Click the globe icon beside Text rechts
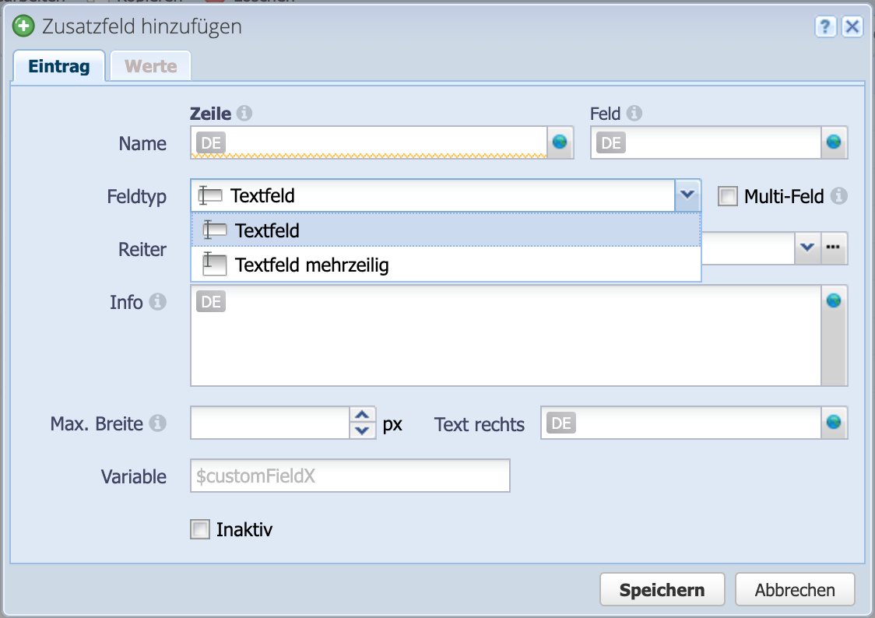 (834, 423)
